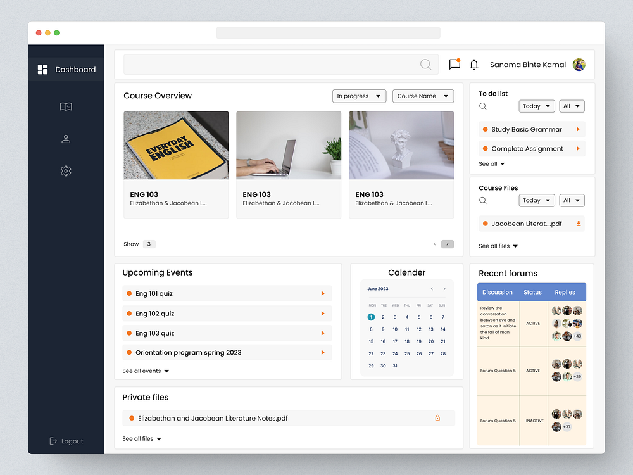Open Elizabethan and Jacobean Literature Notes.pdf
Viewport: 633px width, 475px height.
[289, 419]
